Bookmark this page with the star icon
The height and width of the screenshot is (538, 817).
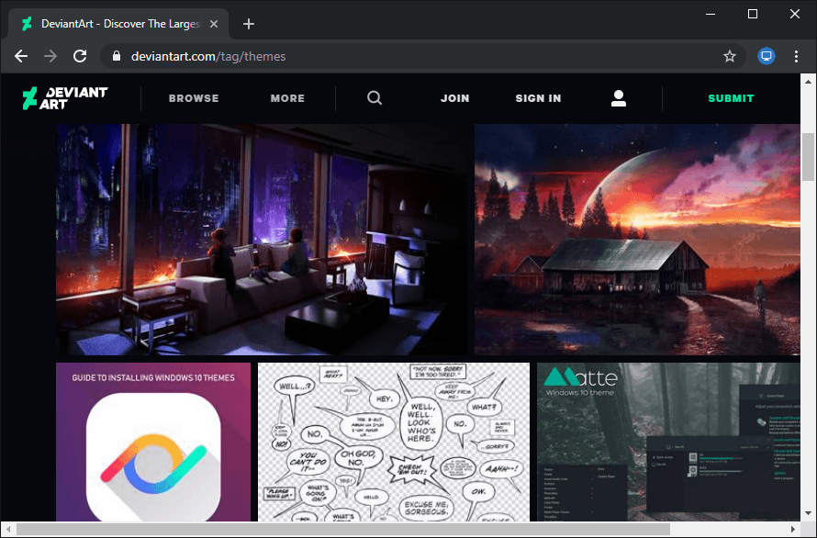[x=730, y=56]
